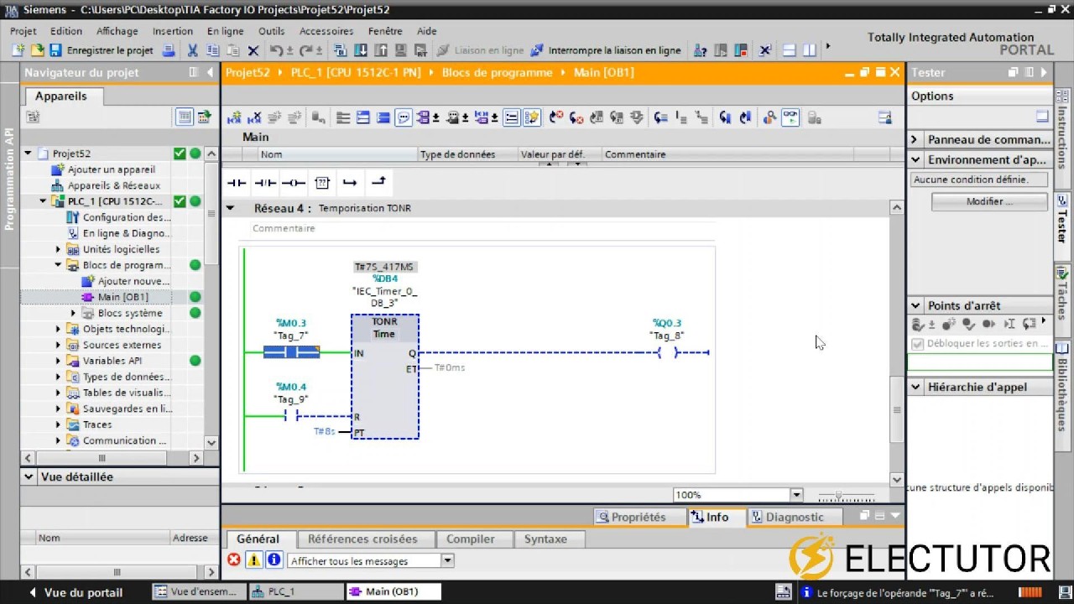Open the Outils menu
This screenshot has height=604, width=1074.
tap(271, 31)
